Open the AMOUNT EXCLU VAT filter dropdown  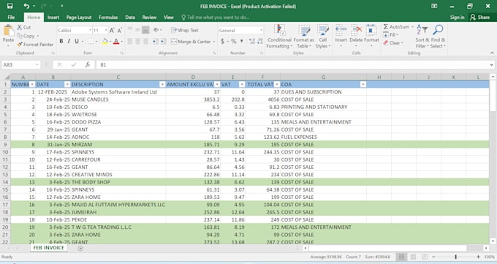point(217,84)
